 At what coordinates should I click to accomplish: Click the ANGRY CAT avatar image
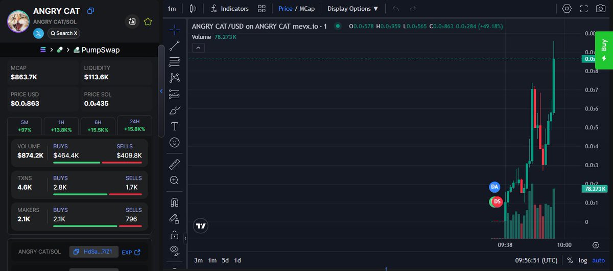pyautogui.click(x=18, y=21)
